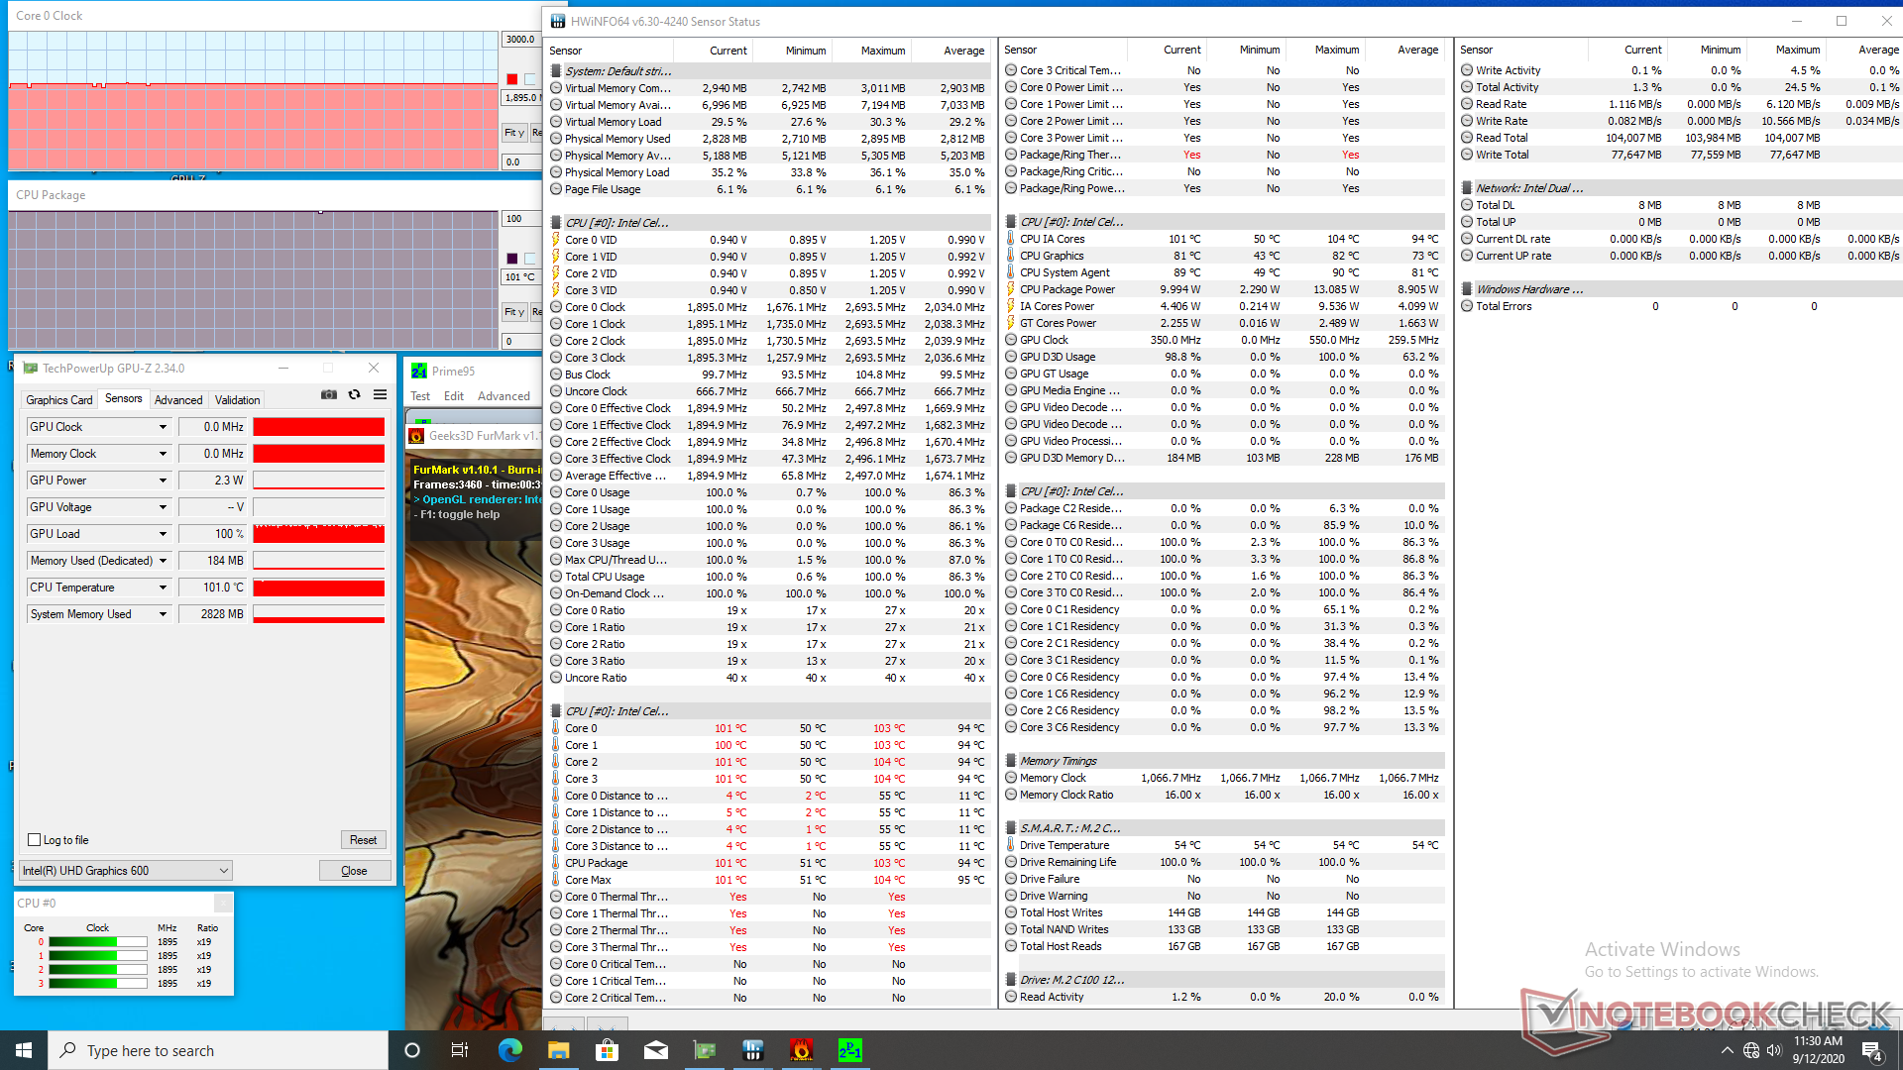1903x1070 pixels.
Task: Open Intel UHD Graphics 600 selector
Action: pos(125,871)
